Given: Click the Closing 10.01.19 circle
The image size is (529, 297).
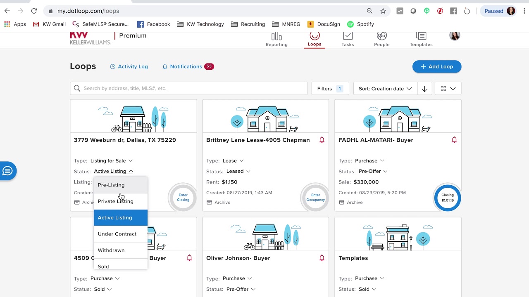Looking at the screenshot, I should pyautogui.click(x=448, y=198).
